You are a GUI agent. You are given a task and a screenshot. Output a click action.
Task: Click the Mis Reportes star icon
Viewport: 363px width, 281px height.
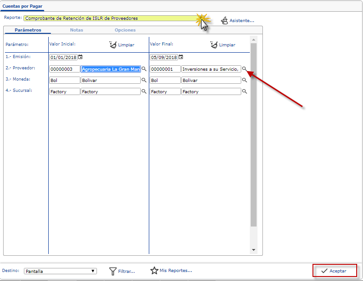pyautogui.click(x=154, y=270)
